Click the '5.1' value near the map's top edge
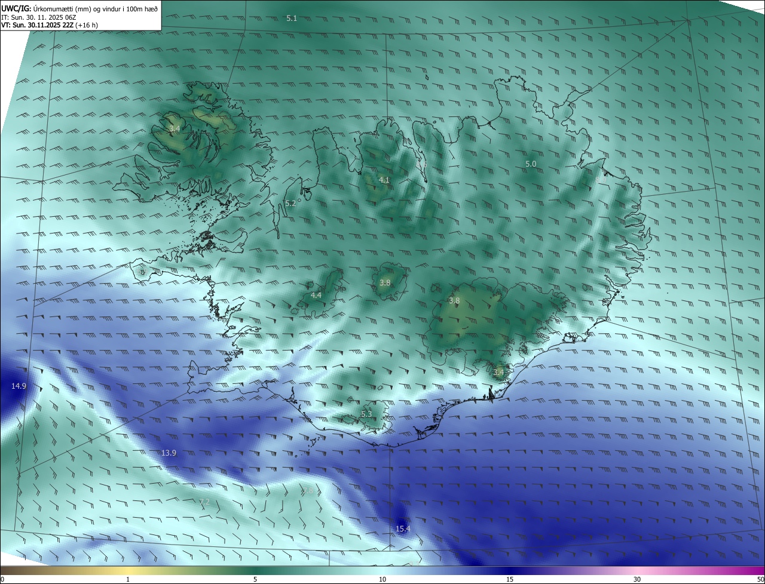 (292, 19)
